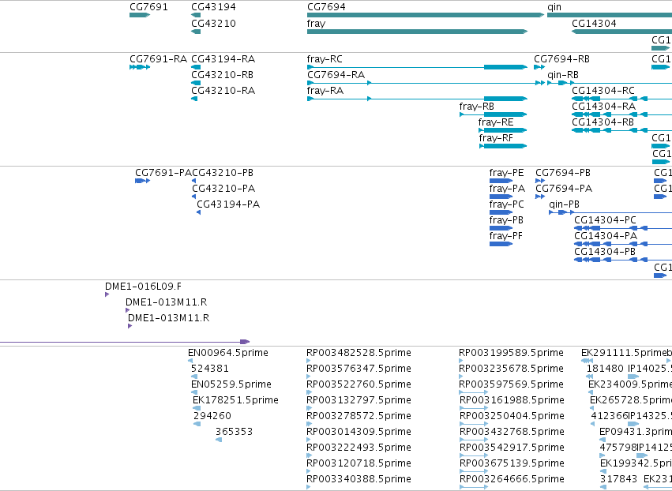Viewport: 672px width, 491px height.
Task: Open transcript qin-RB
Action: (563, 75)
